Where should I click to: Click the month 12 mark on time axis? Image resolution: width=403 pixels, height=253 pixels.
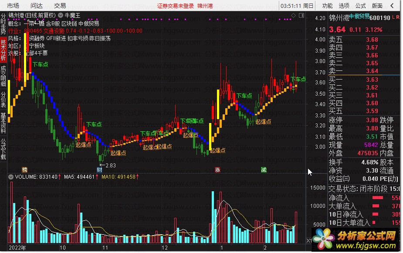coord(165,248)
